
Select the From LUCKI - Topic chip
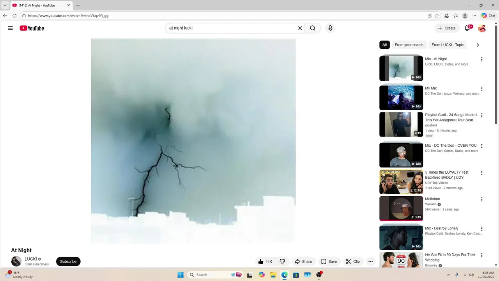pos(448,45)
